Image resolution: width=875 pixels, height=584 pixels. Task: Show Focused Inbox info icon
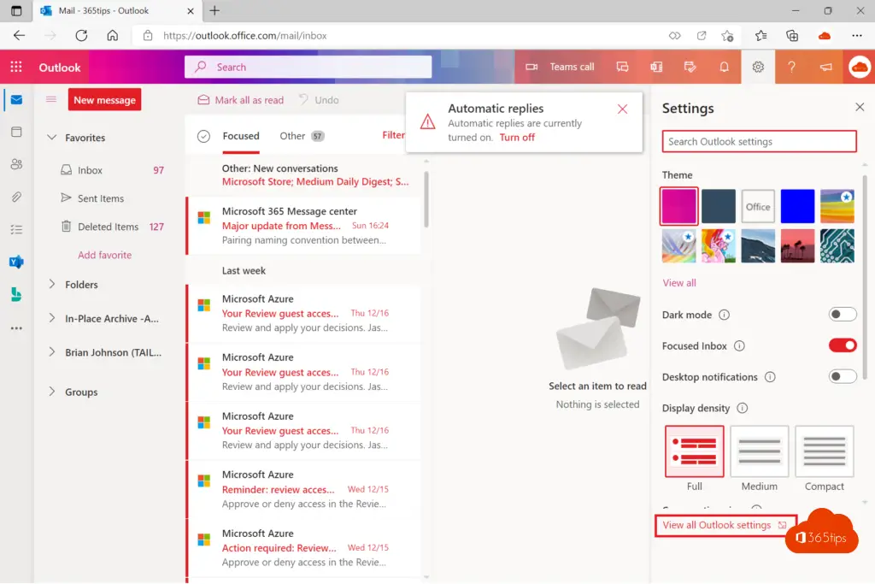click(x=739, y=345)
